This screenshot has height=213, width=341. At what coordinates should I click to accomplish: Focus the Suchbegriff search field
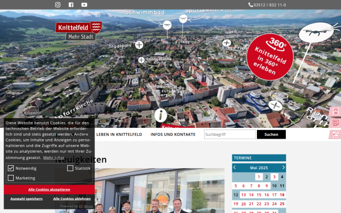(x=230, y=134)
